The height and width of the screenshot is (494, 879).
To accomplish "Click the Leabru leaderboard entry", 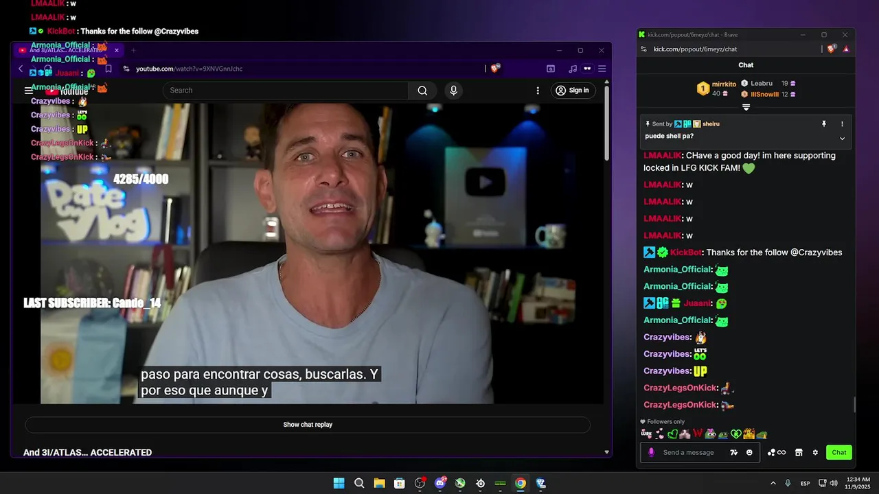I will [768, 84].
